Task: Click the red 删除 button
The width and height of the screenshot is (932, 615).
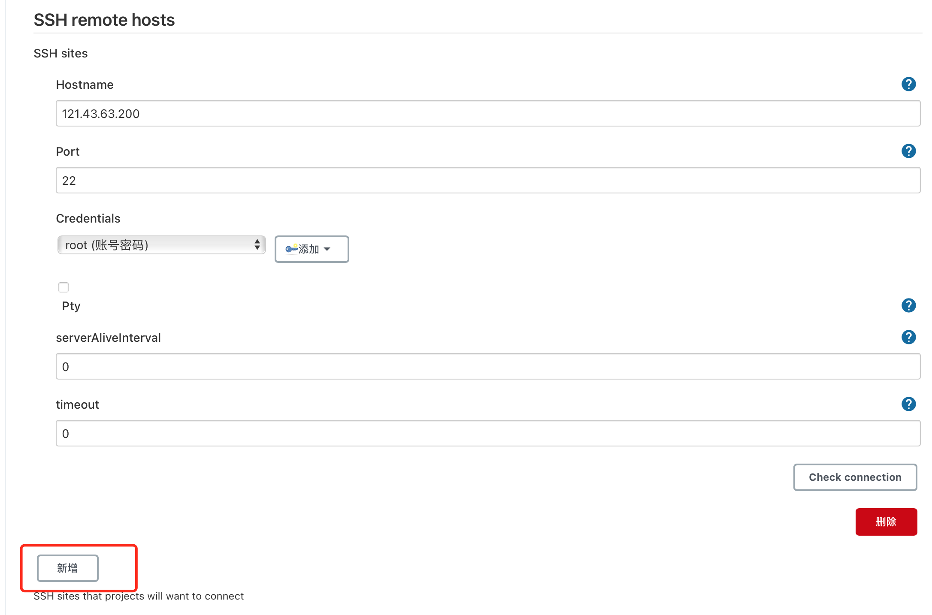Action: 886,522
